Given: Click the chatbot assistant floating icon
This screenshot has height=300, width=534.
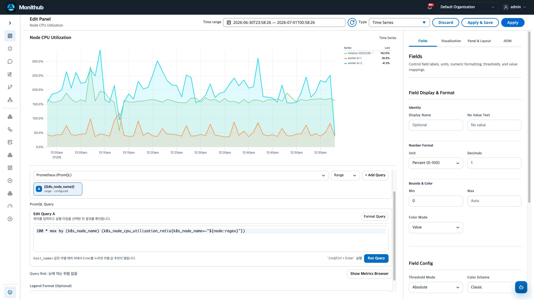Looking at the screenshot, I should (x=521, y=287).
